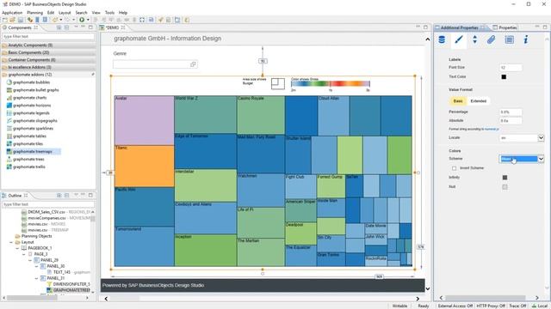Click the open folder toolbar icon

[13, 20]
